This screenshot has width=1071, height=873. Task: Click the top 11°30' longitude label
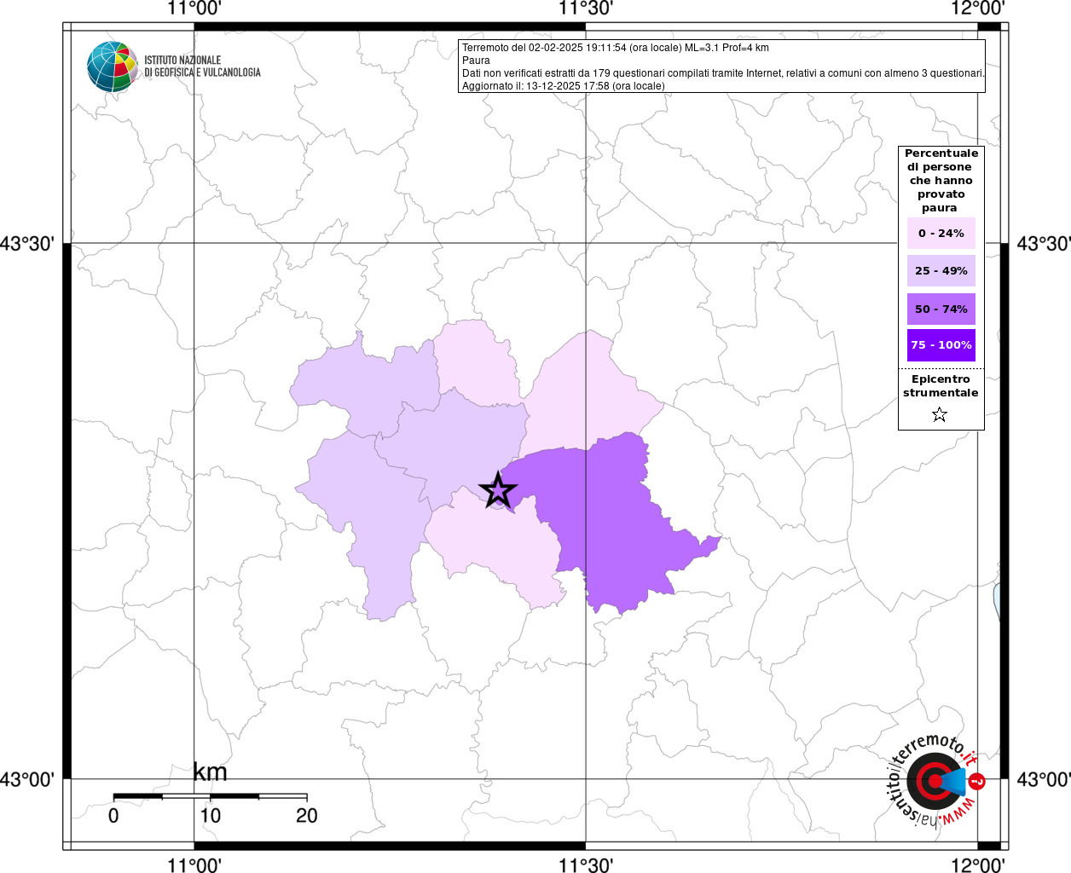[586, 9]
